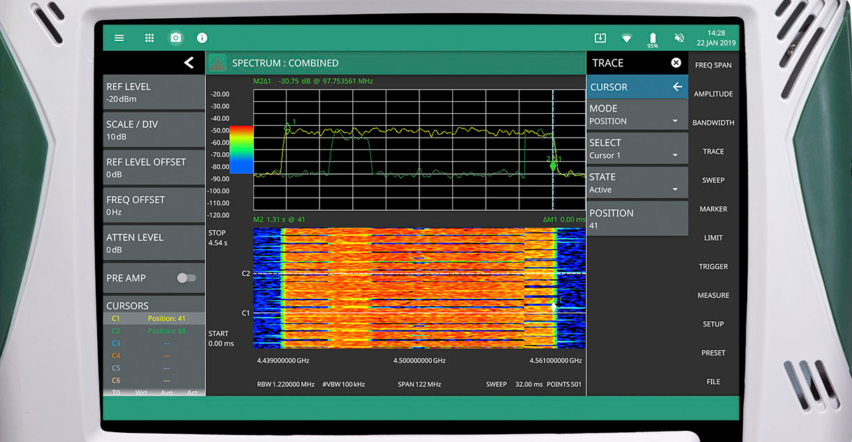The image size is (852, 442).
Task: Open the MODE Position dropdown
Action: tap(637, 115)
